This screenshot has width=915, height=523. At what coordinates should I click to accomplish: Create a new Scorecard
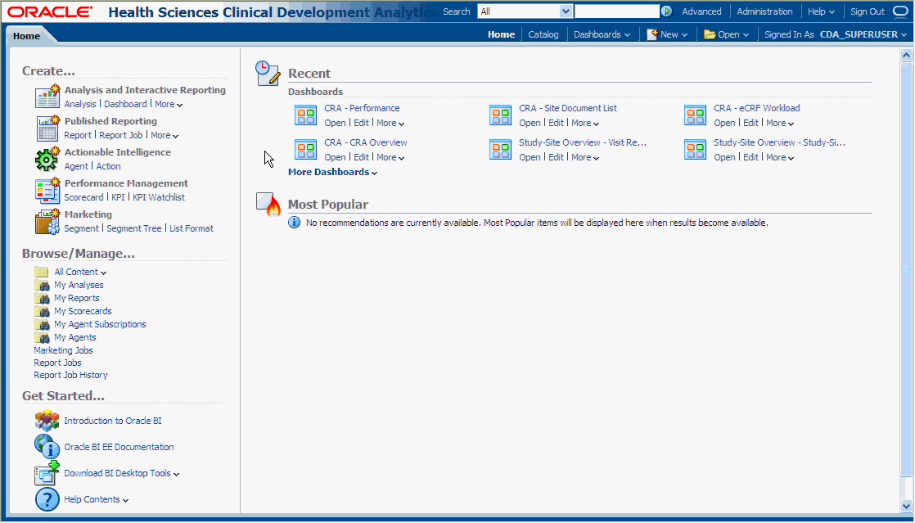(83, 197)
